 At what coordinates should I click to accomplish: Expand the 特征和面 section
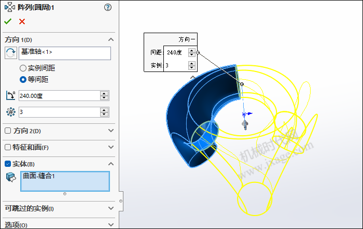pos(111,147)
